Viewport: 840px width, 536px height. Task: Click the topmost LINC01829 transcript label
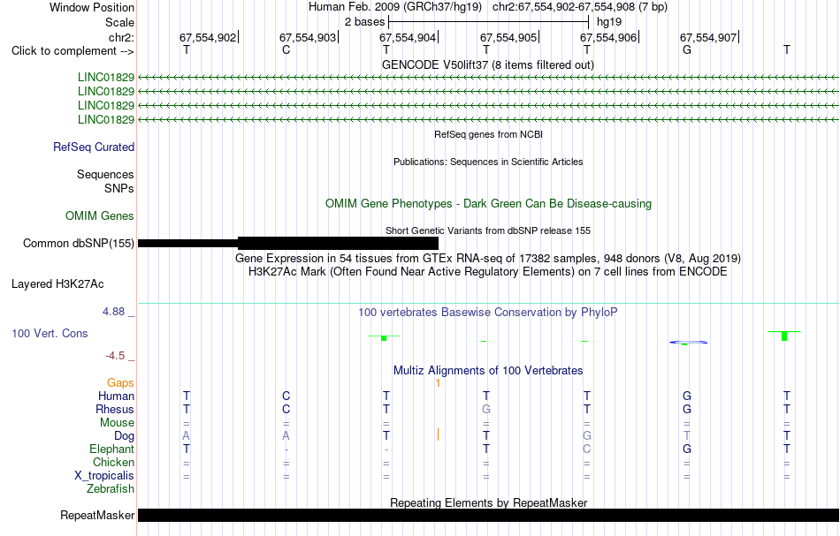pos(106,78)
